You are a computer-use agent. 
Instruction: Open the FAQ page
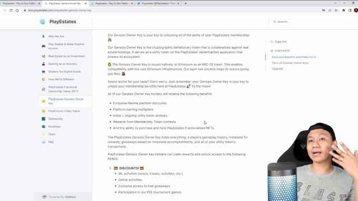51,142
